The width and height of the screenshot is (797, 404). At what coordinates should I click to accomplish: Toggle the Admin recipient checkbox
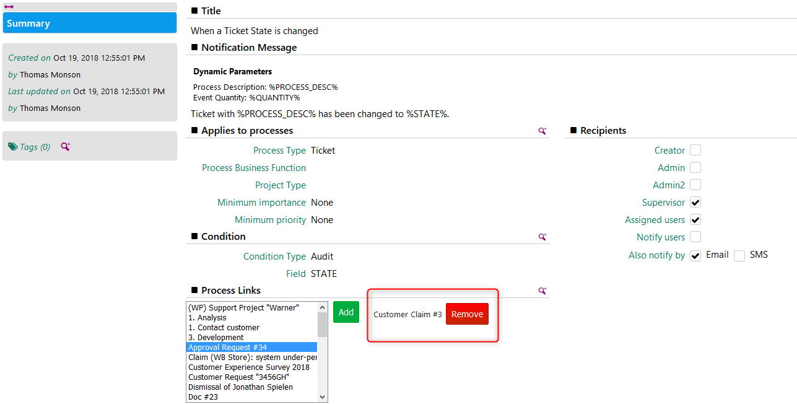click(695, 167)
